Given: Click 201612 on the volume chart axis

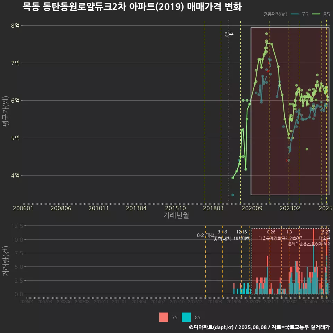Looking at the screenshot, I should tap(195, 301).
